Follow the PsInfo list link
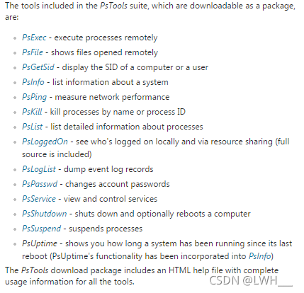This screenshot has height=293, width=304. click(33, 82)
